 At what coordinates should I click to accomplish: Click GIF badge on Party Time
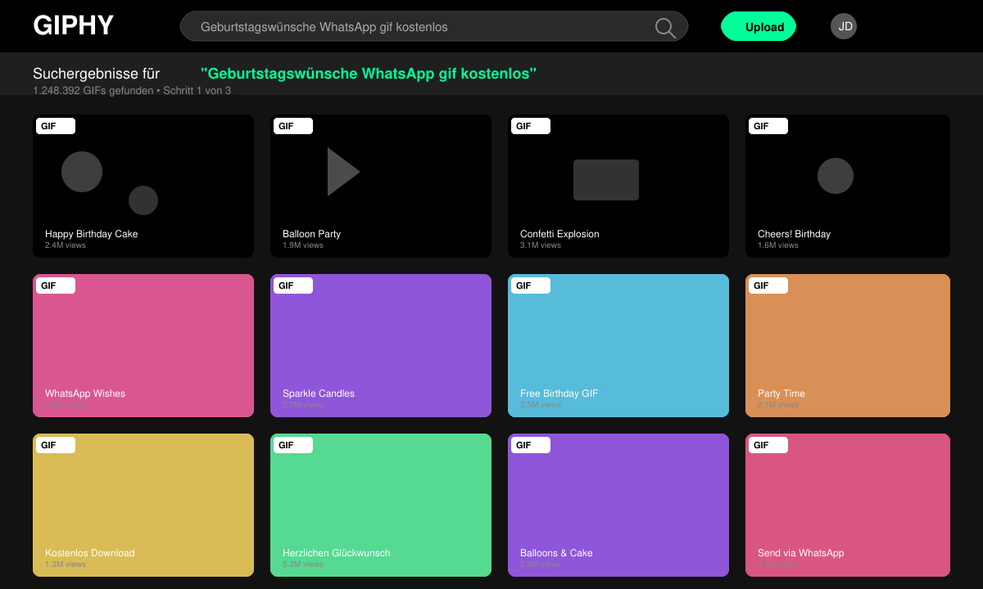click(768, 286)
